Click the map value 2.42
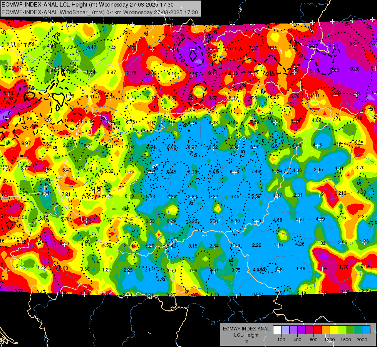Viewport: 377px width, 347px height. click(x=112, y=48)
